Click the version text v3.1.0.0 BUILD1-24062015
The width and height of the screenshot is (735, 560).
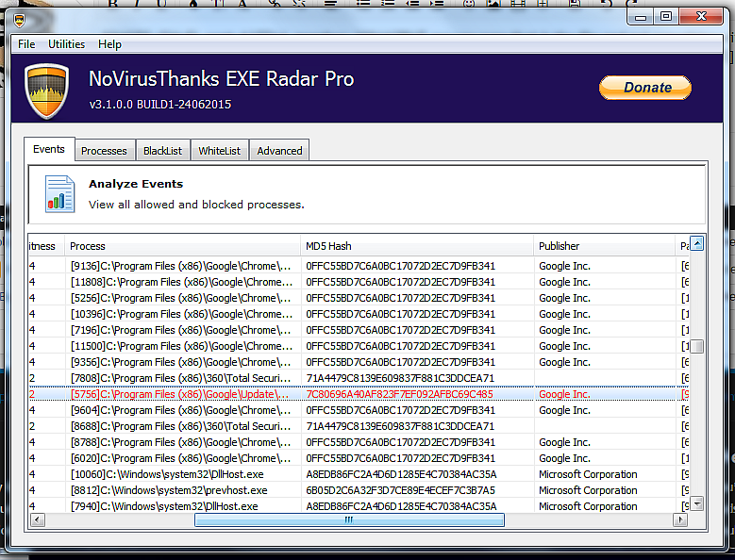click(160, 105)
